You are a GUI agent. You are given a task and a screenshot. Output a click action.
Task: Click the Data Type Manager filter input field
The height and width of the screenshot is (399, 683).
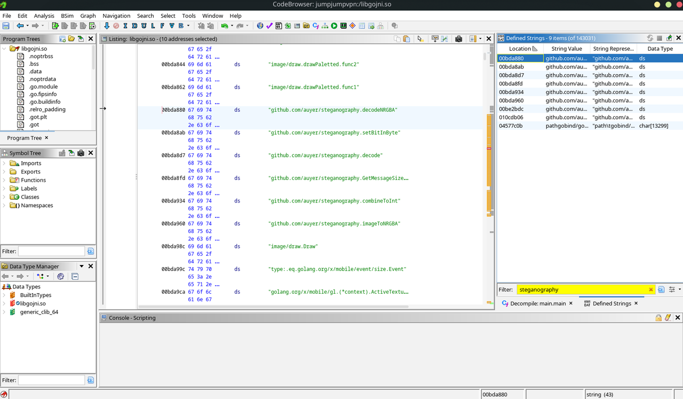click(51, 380)
